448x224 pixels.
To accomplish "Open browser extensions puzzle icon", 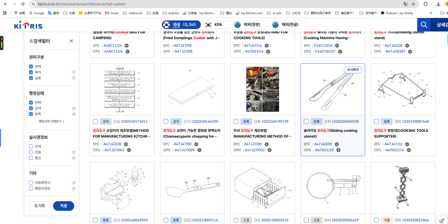I will point(425,4).
